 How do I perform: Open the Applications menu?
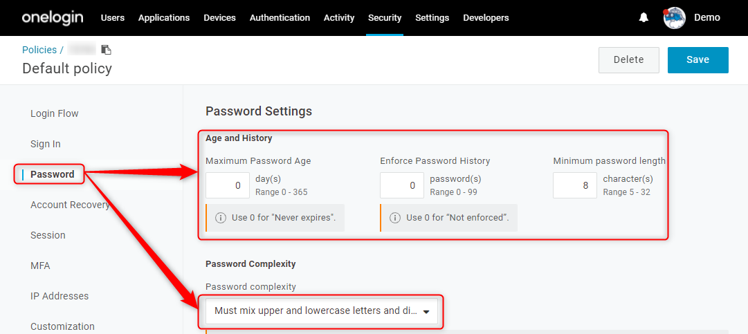164,18
